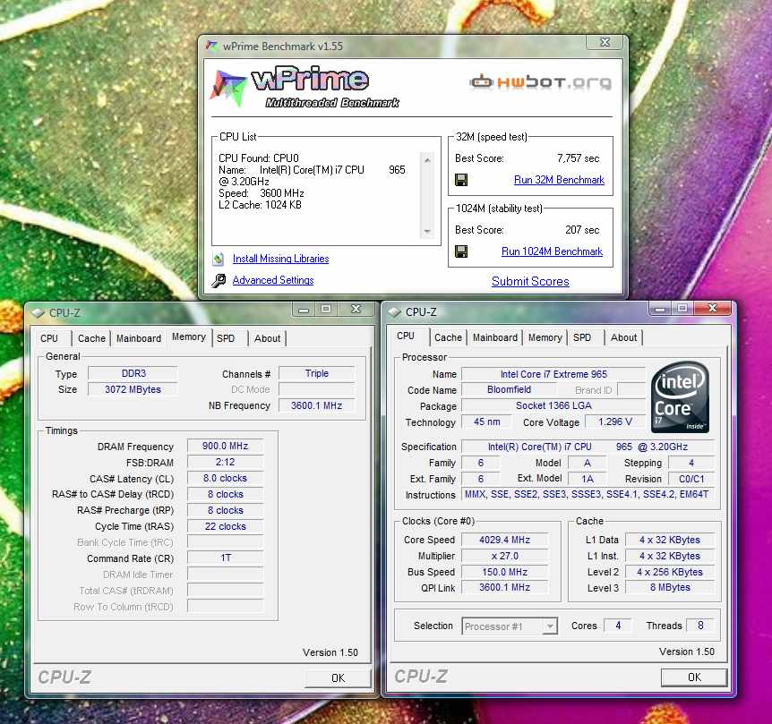Select CPU tab in right CPU-Z window
This screenshot has height=724, width=772.
click(406, 336)
